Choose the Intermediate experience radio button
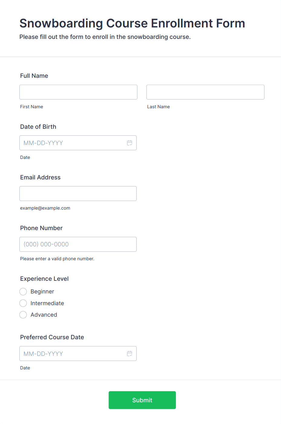 [23, 303]
